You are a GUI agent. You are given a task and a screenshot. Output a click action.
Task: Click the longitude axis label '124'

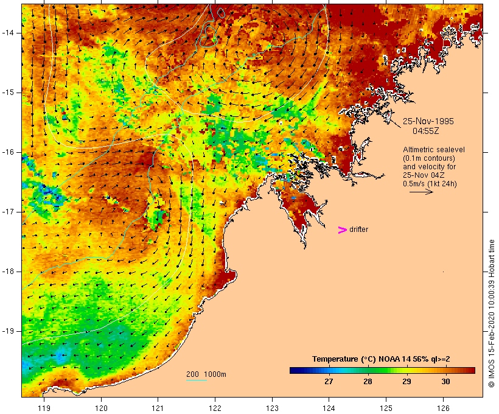point(329,408)
